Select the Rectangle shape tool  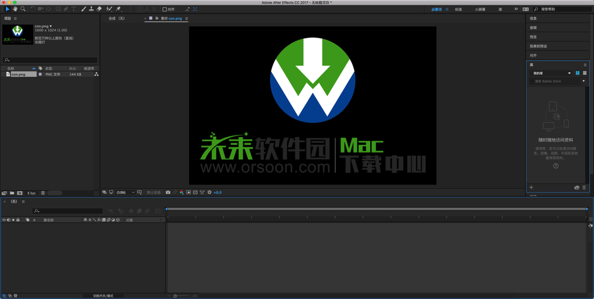(59, 9)
